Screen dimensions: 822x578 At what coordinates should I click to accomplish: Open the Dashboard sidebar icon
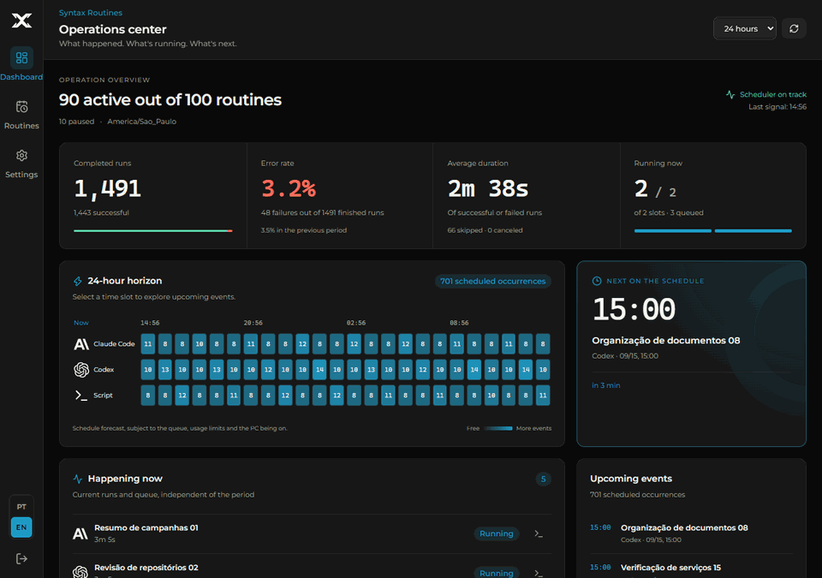[21, 57]
